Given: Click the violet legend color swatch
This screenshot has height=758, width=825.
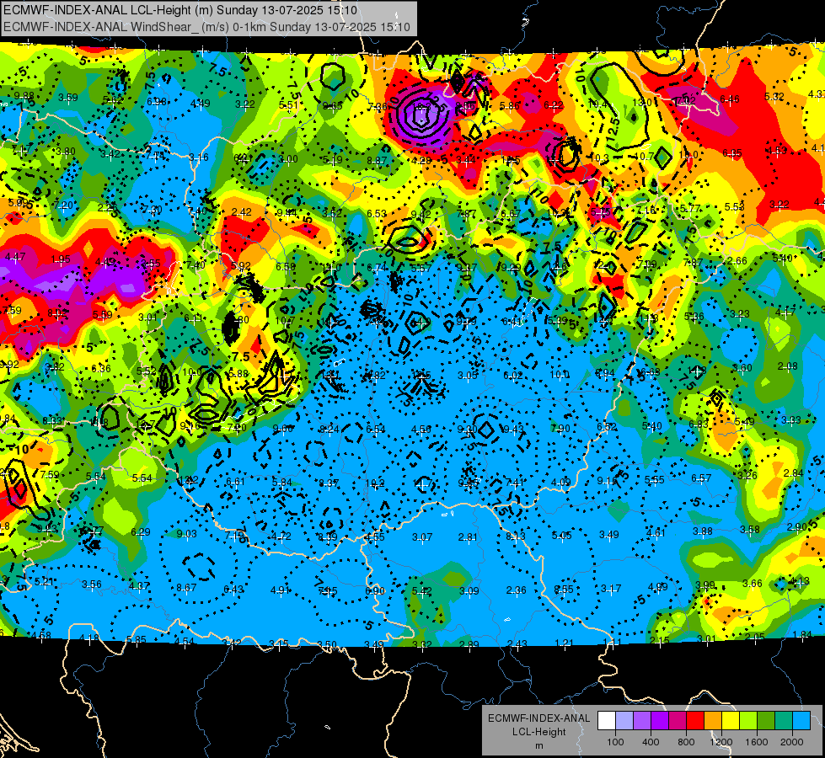Looking at the screenshot, I should click(642, 721).
